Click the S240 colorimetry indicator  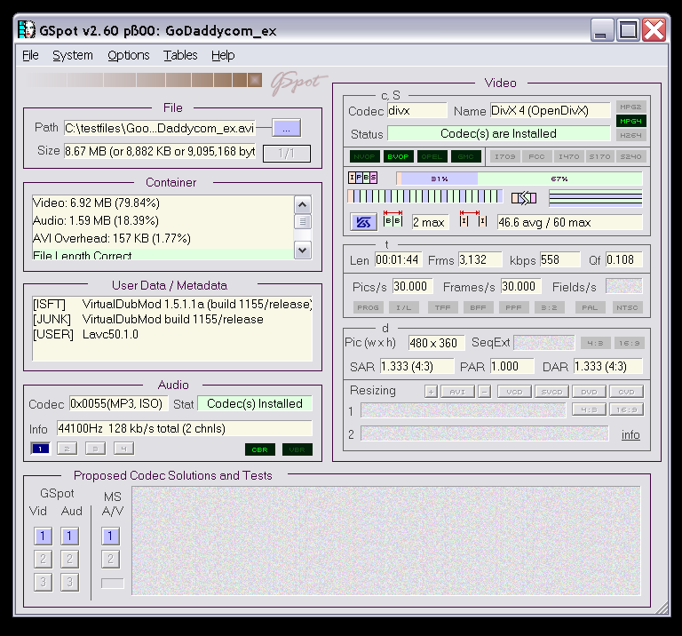[x=630, y=156]
